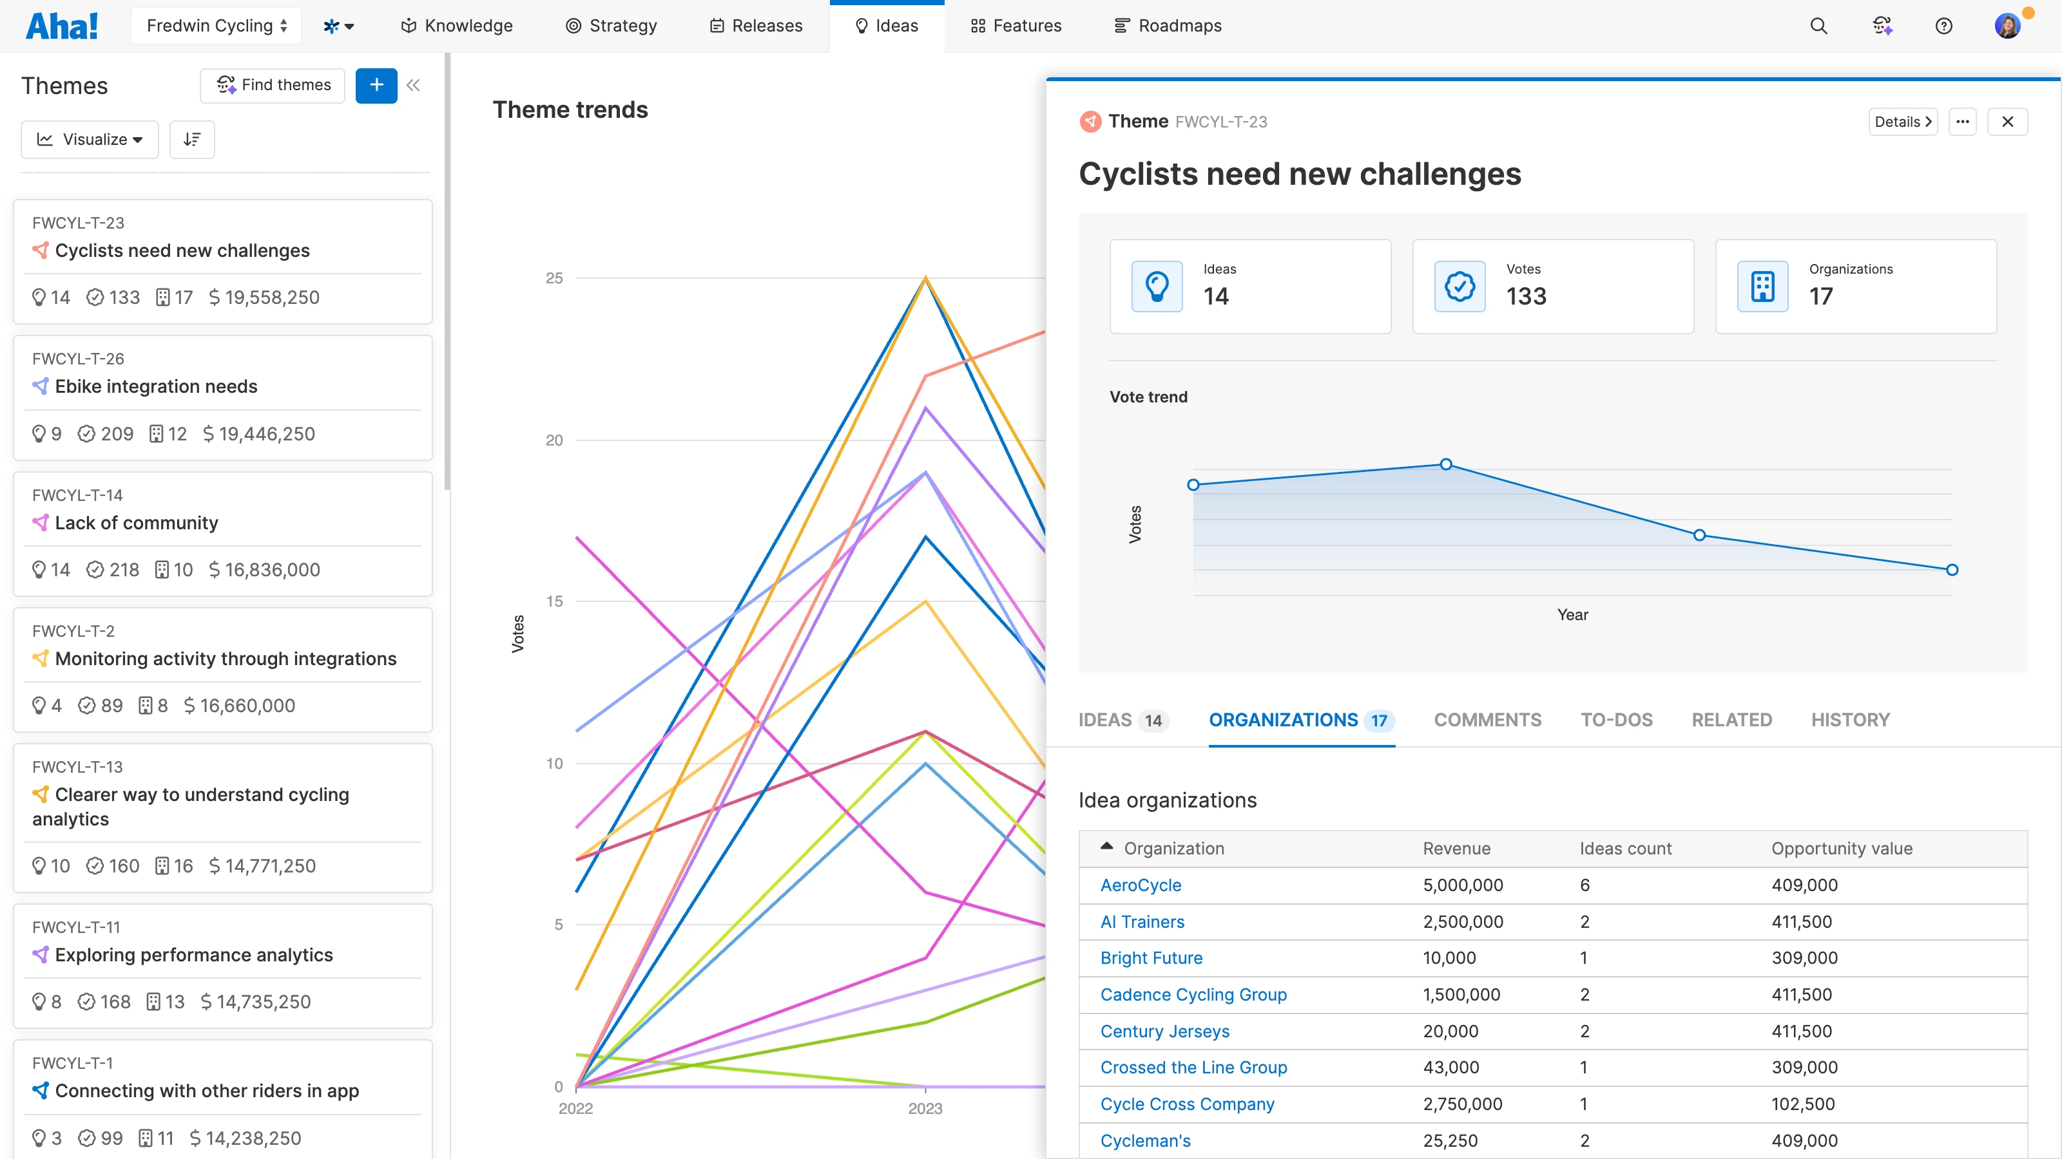The image size is (2062, 1159).
Task: Add a new theme with plus button
Action: [x=376, y=85]
